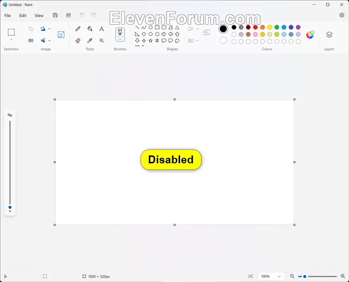Open the shape Fill dropdown
The height and width of the screenshot is (282, 349).
(193, 40)
